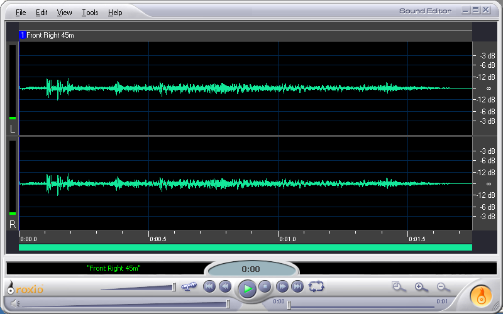Click the Zoom to selection icon
This screenshot has height=314, width=503.
coord(399,286)
